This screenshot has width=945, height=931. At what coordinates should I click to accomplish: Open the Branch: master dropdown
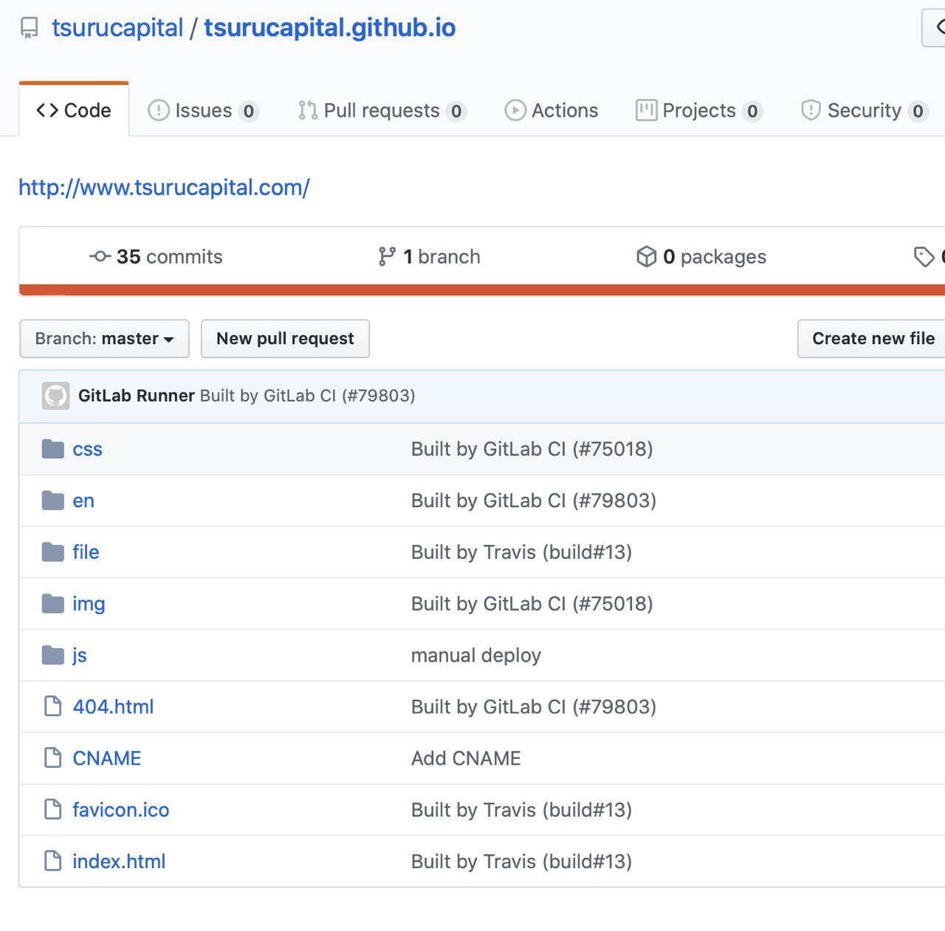pyautogui.click(x=104, y=339)
